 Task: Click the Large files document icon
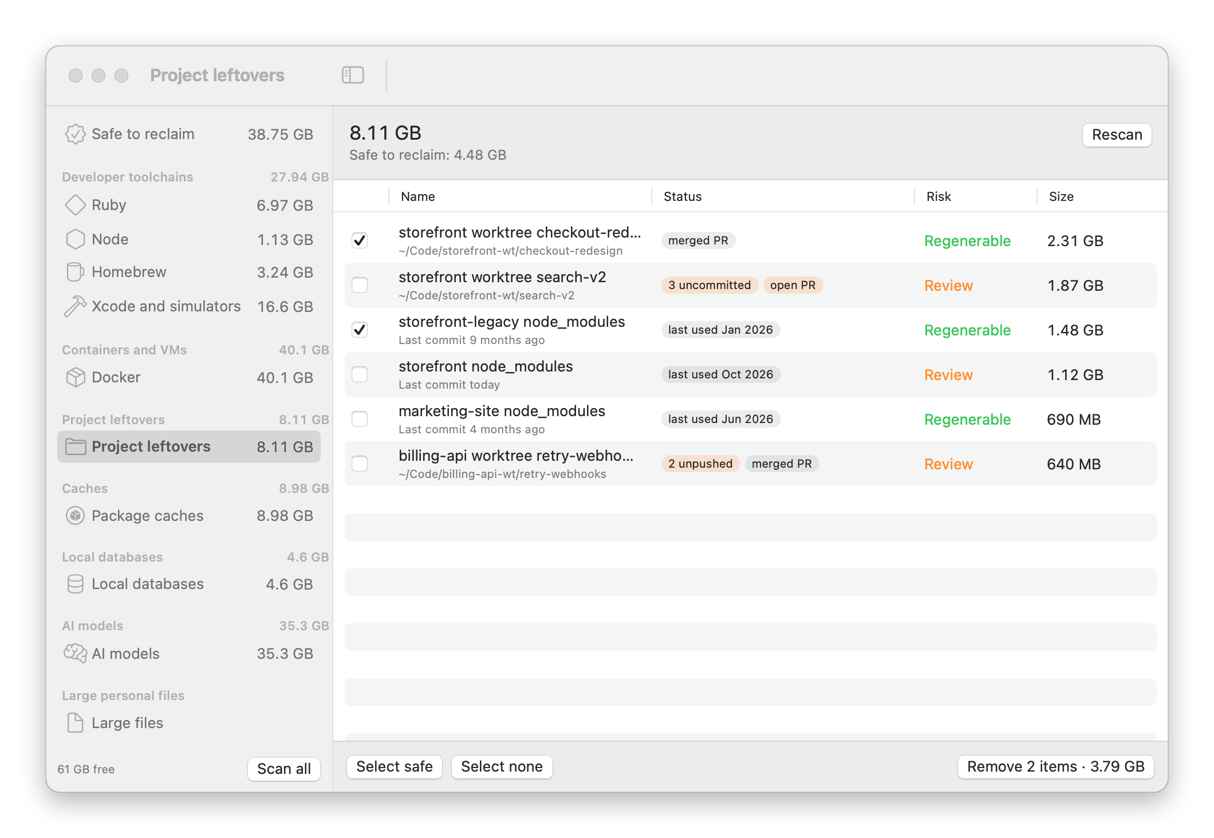[75, 722]
